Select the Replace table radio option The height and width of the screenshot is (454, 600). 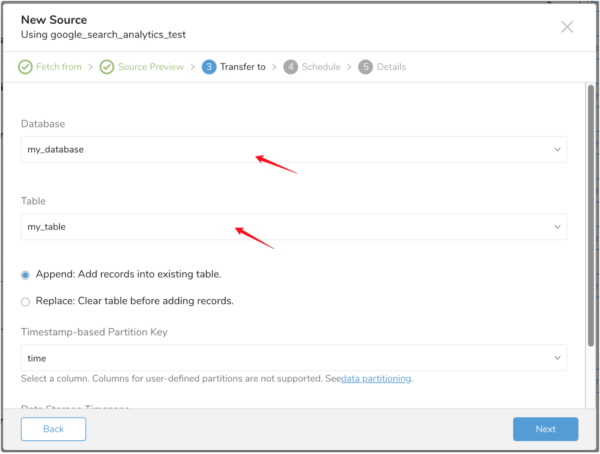[x=26, y=302]
